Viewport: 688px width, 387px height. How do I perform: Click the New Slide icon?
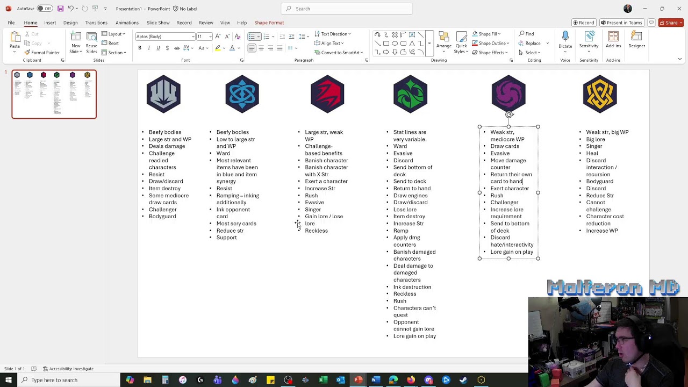tap(76, 37)
